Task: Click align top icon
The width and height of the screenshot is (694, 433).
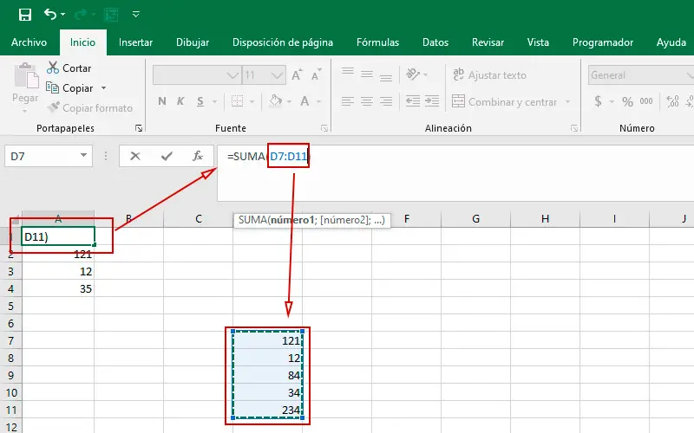Action: pos(348,74)
